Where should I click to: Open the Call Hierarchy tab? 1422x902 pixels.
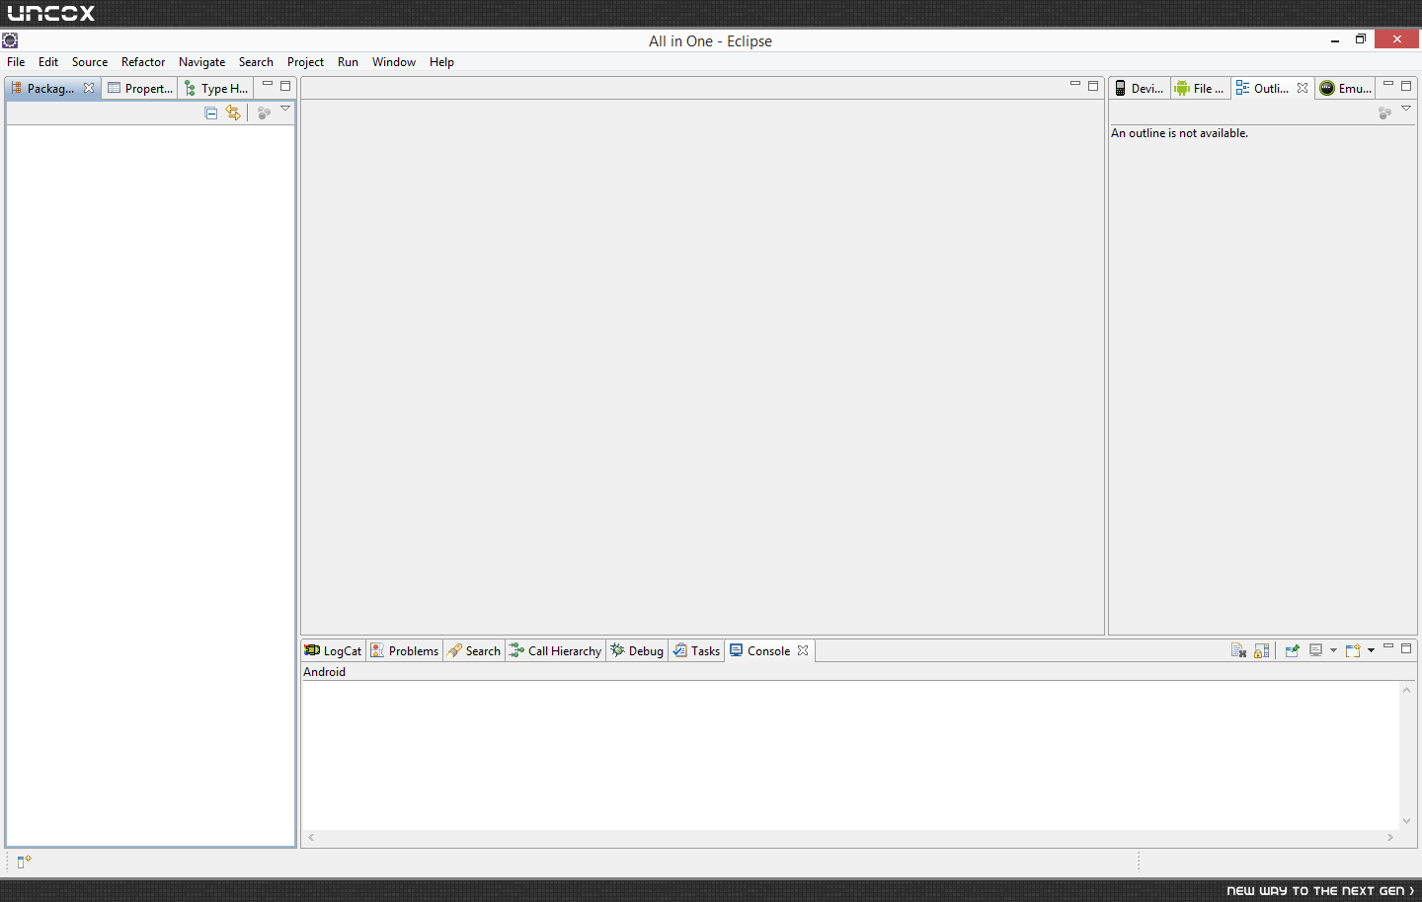click(x=555, y=650)
